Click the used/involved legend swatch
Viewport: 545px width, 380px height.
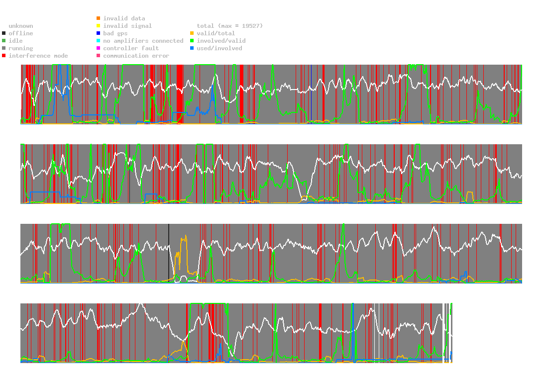tap(192, 48)
